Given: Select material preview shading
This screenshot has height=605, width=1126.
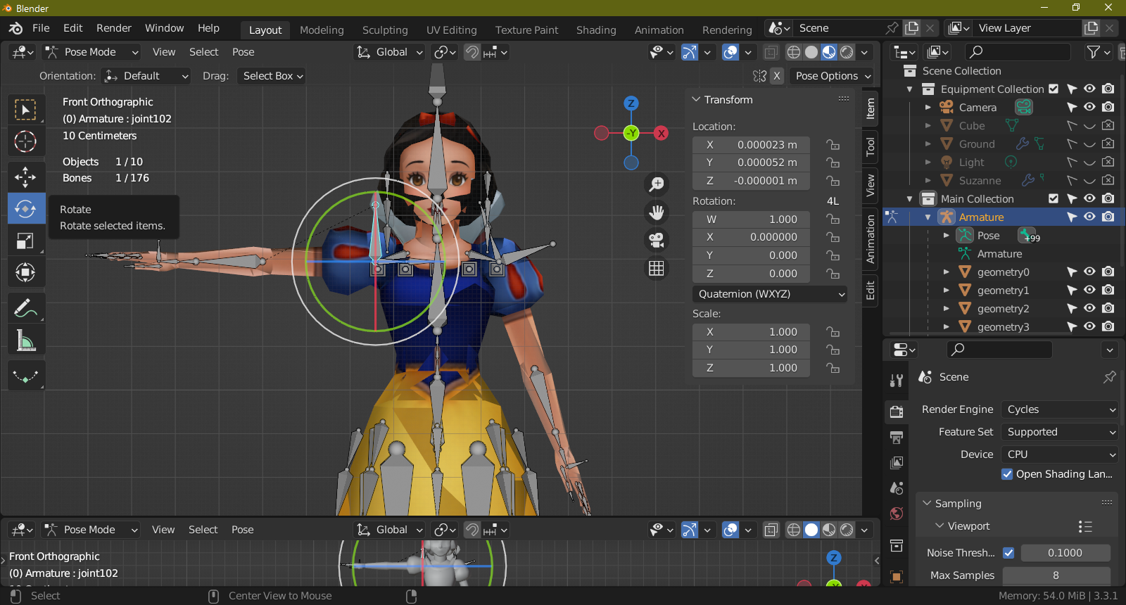Looking at the screenshot, I should 829,52.
